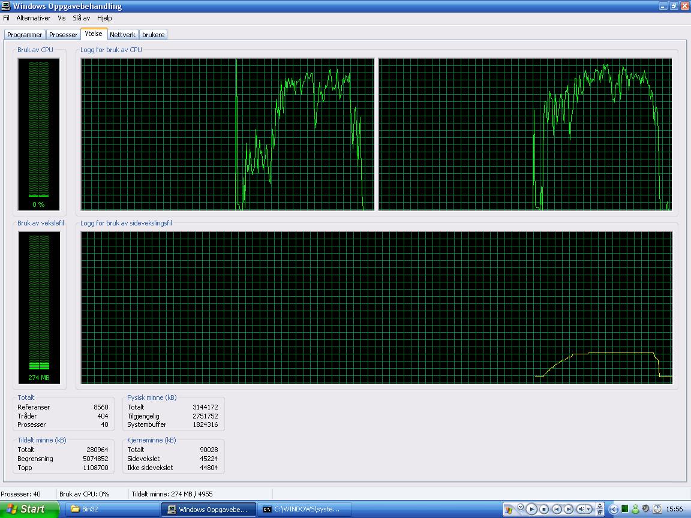Show the media player video and visualization window
This screenshot has height=518, width=691.
tap(600, 505)
